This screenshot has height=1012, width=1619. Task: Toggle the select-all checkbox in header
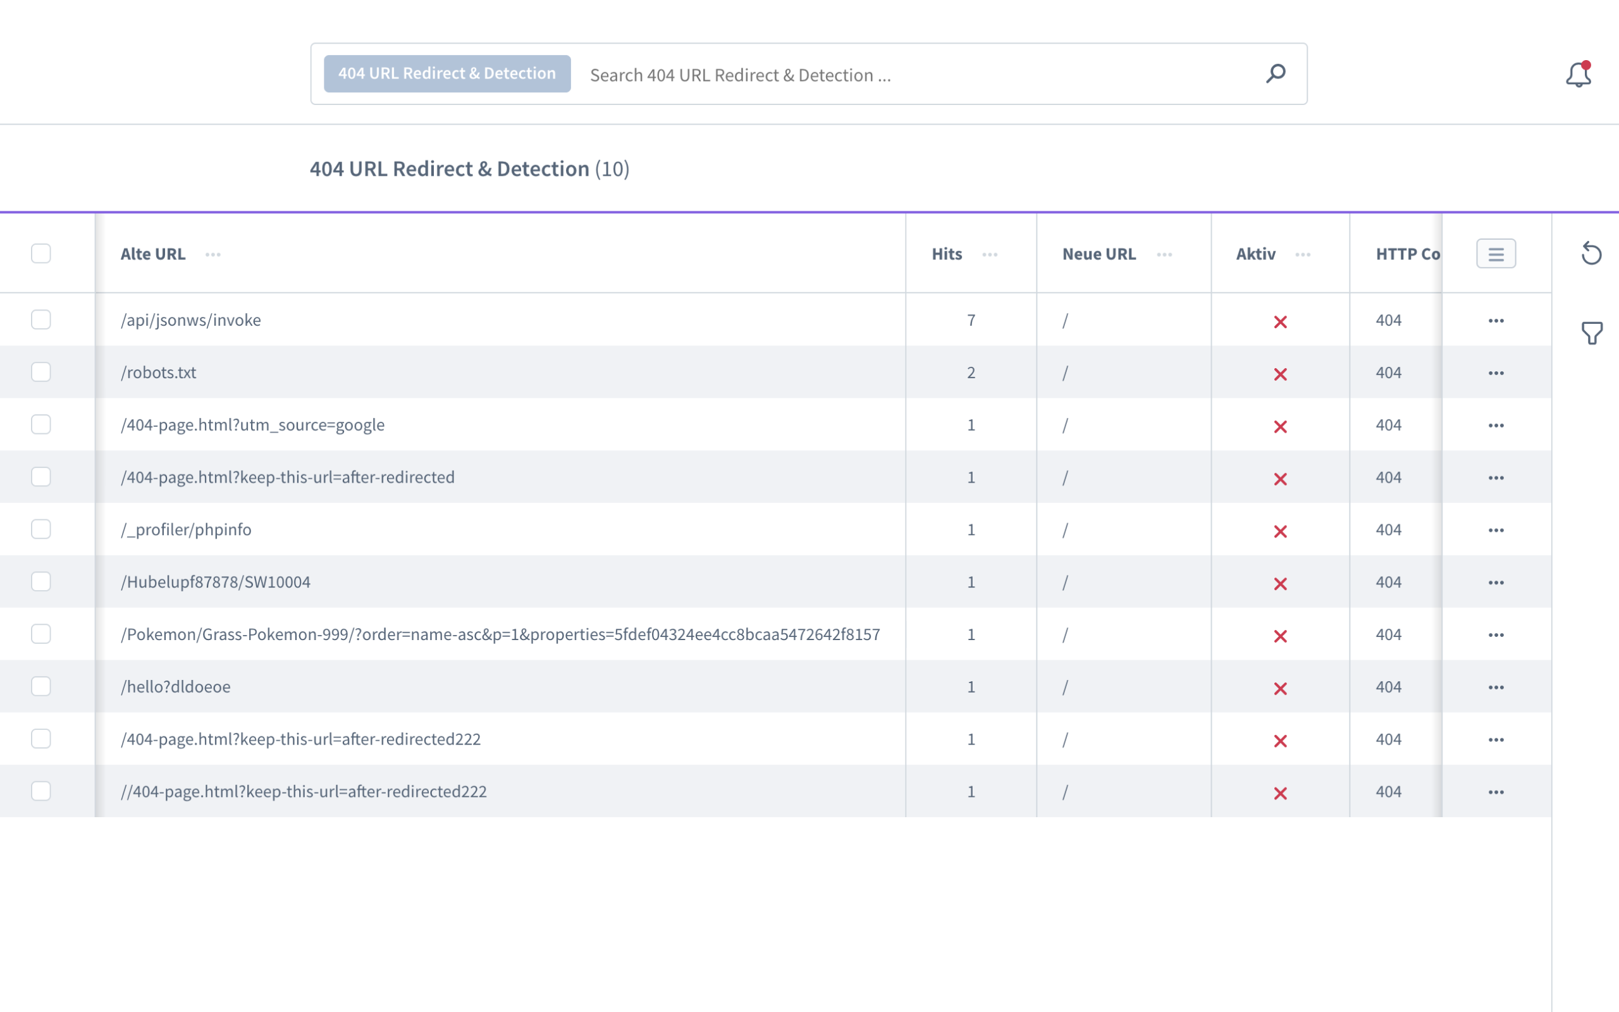pyautogui.click(x=41, y=254)
